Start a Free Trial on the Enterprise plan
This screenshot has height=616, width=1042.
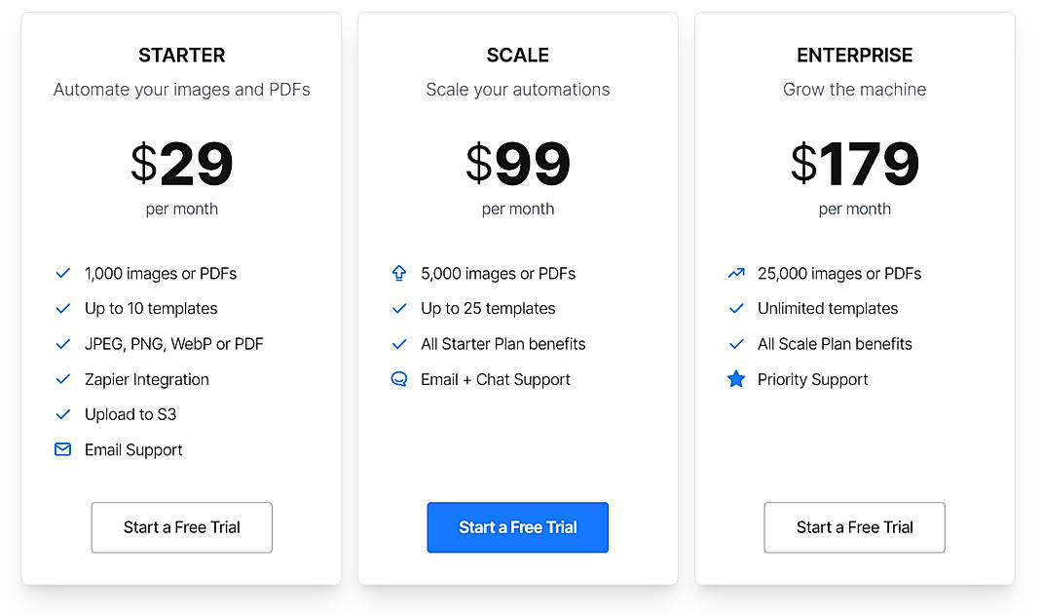point(854,527)
